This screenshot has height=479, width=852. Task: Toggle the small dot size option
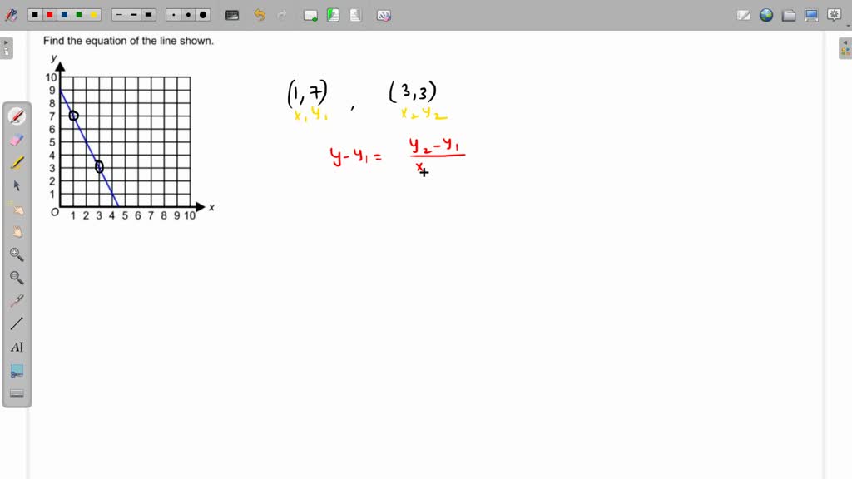[x=172, y=14]
